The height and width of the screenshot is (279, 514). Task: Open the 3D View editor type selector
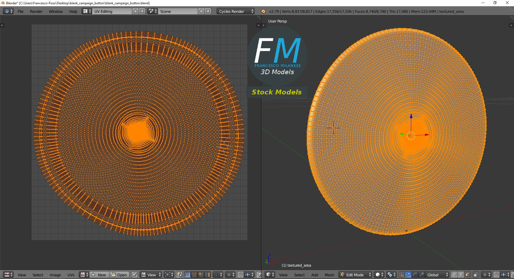(x=270, y=275)
